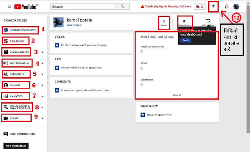
Task: Expand the Translations & Transcriptions chevron
Action: (43, 107)
